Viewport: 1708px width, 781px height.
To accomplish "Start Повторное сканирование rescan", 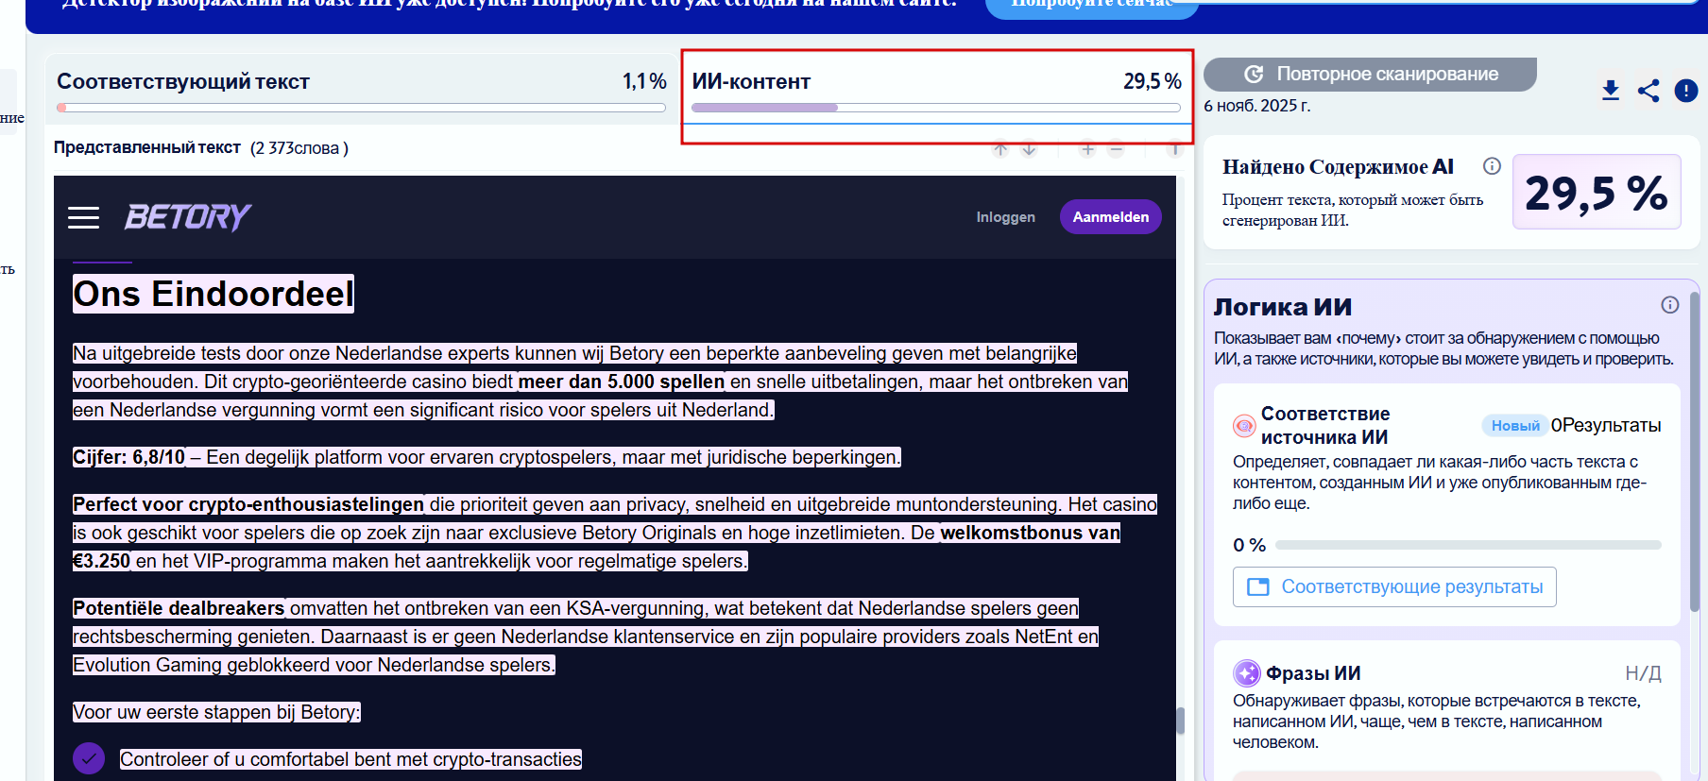I will pyautogui.click(x=1370, y=74).
